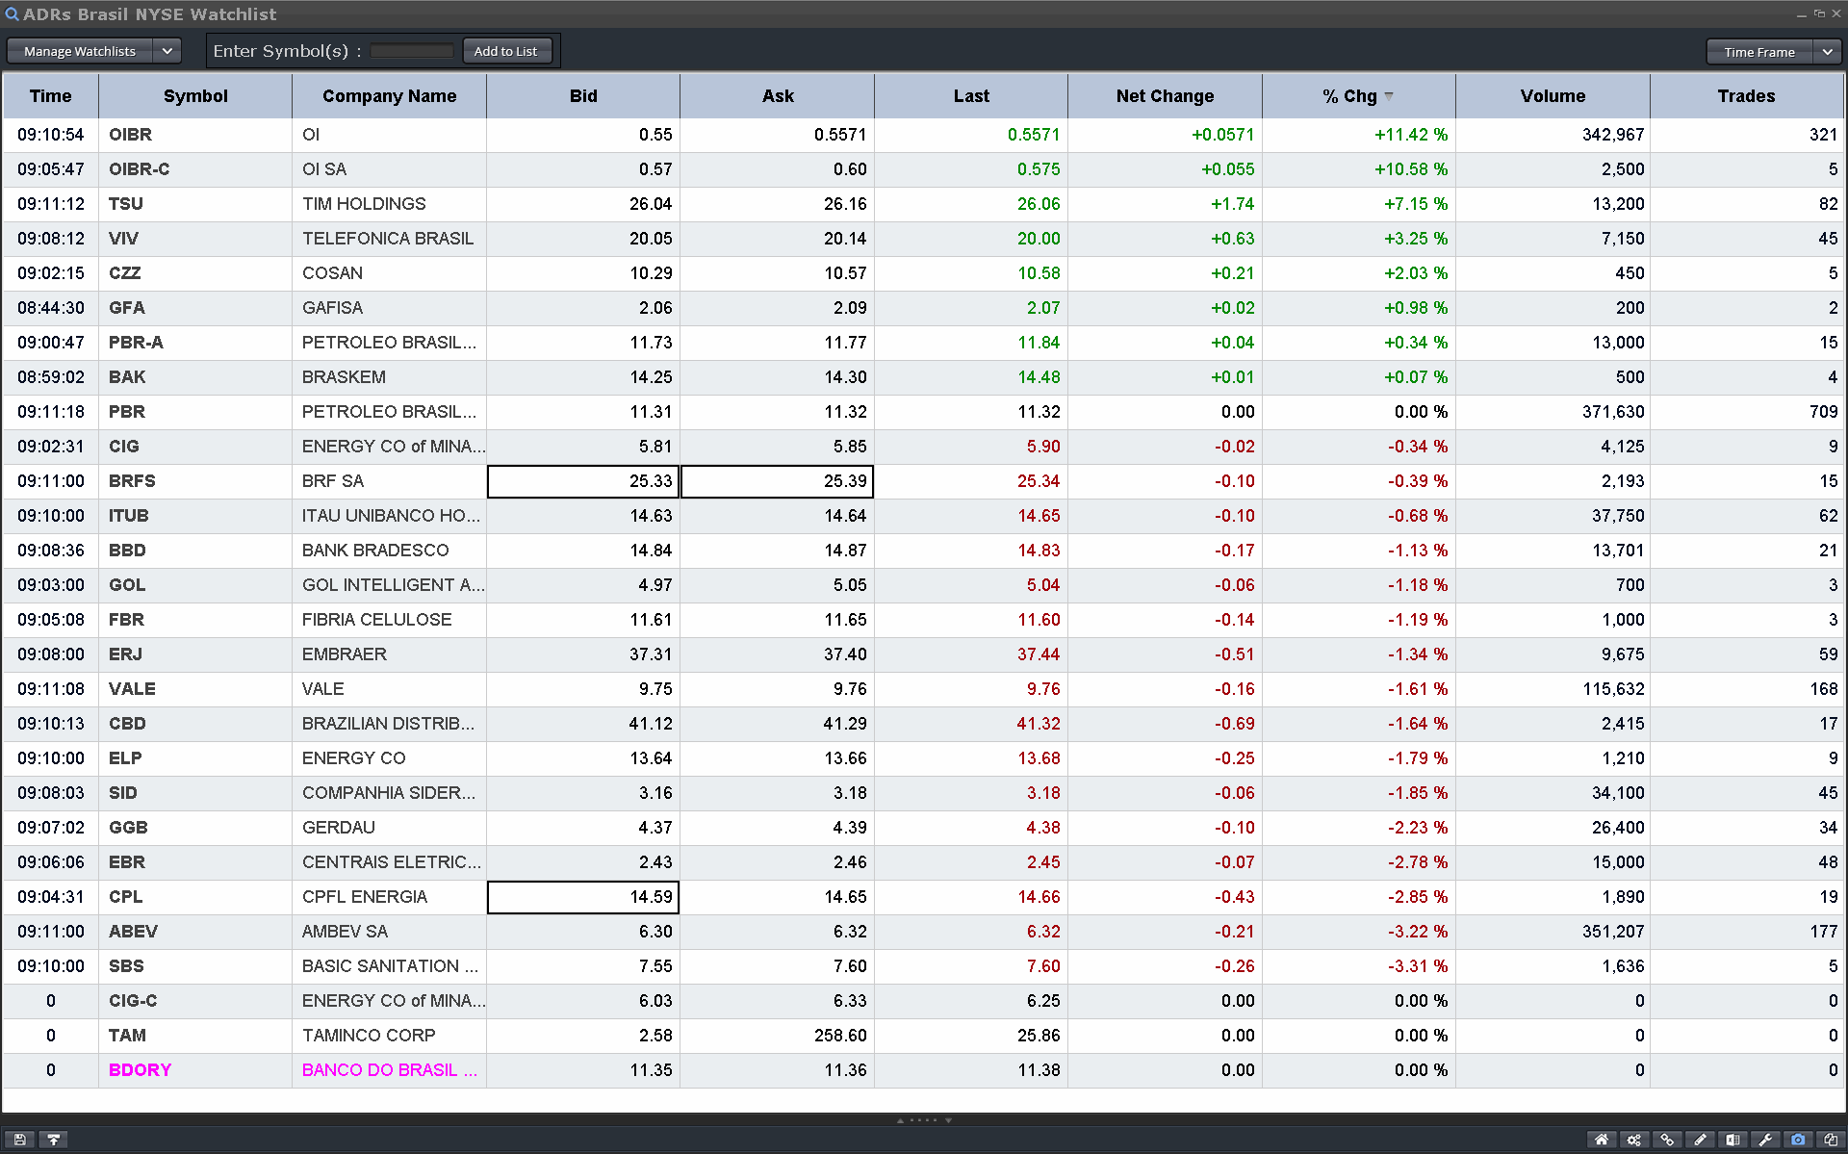
Task: Click the chain link icon
Action: [1667, 1140]
